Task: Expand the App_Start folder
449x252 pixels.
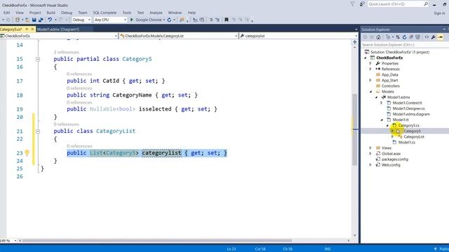Action: pos(370,80)
